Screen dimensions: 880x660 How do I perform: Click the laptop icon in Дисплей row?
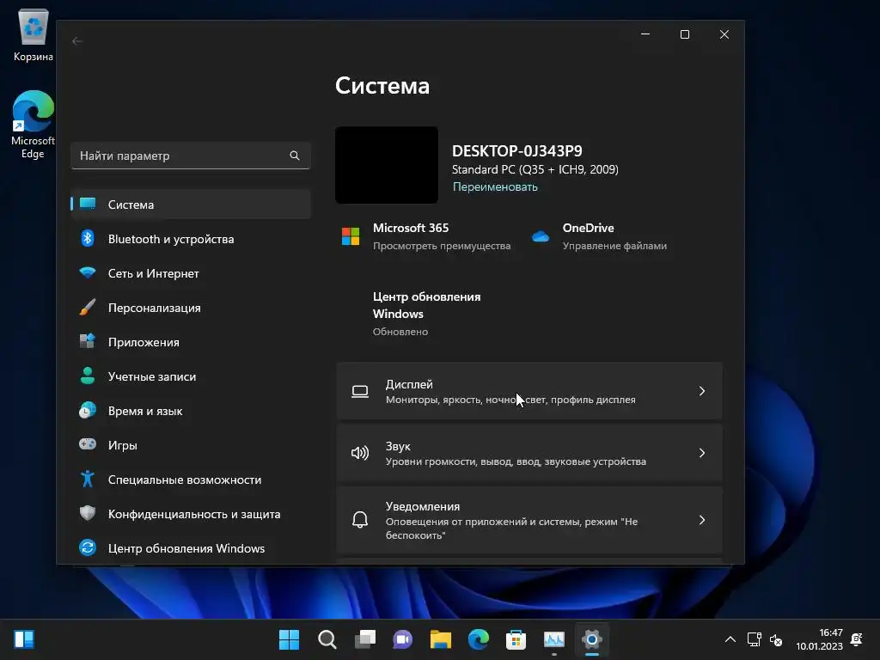tap(360, 391)
